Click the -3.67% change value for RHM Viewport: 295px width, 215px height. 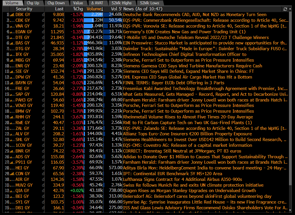pos(77,117)
